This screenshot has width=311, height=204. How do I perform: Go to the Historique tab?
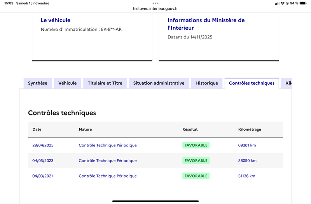point(207,83)
